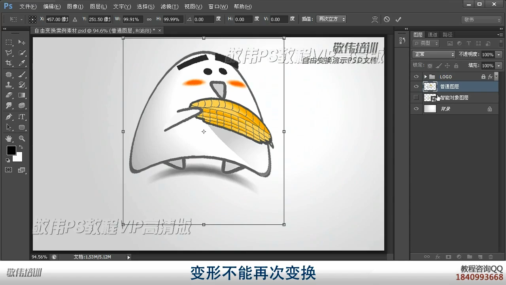Hide the LOGO layer group
Screen dimensions: 506x285
[416, 77]
